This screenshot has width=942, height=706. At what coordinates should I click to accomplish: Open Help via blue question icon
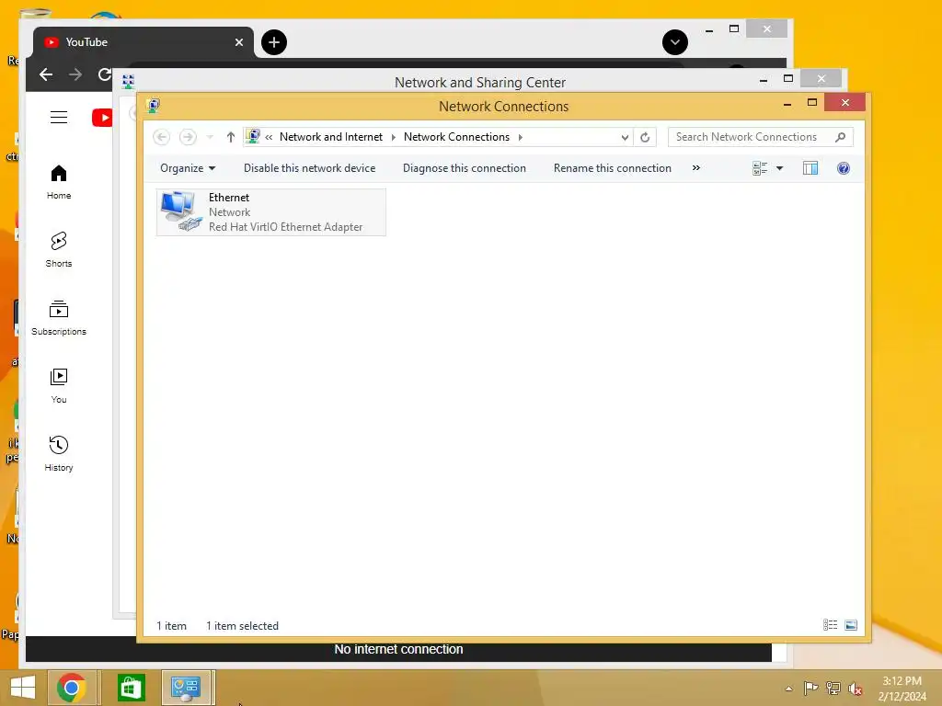click(x=844, y=168)
